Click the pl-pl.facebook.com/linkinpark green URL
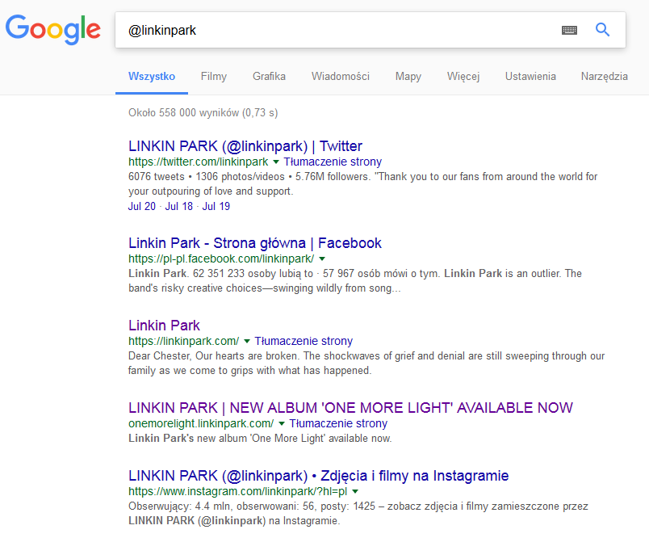The image size is (649, 538). point(221,258)
